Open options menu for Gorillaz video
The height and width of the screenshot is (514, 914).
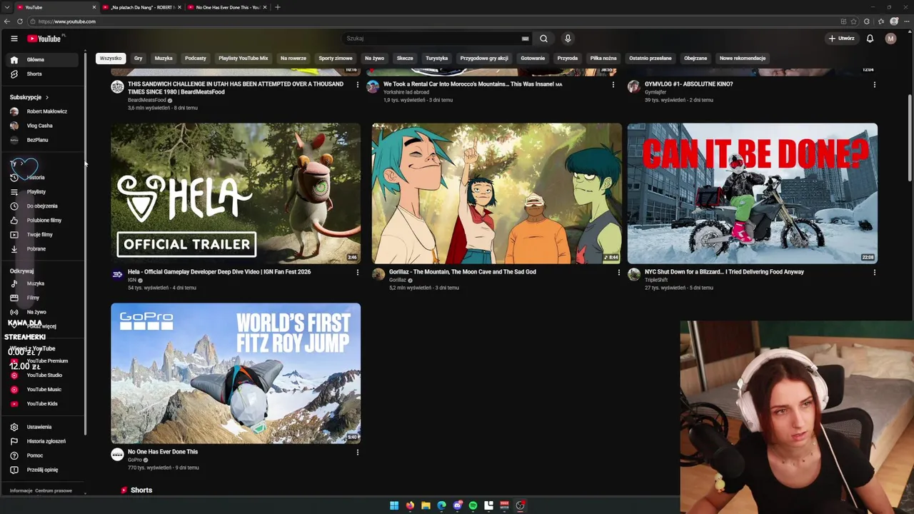(x=619, y=272)
